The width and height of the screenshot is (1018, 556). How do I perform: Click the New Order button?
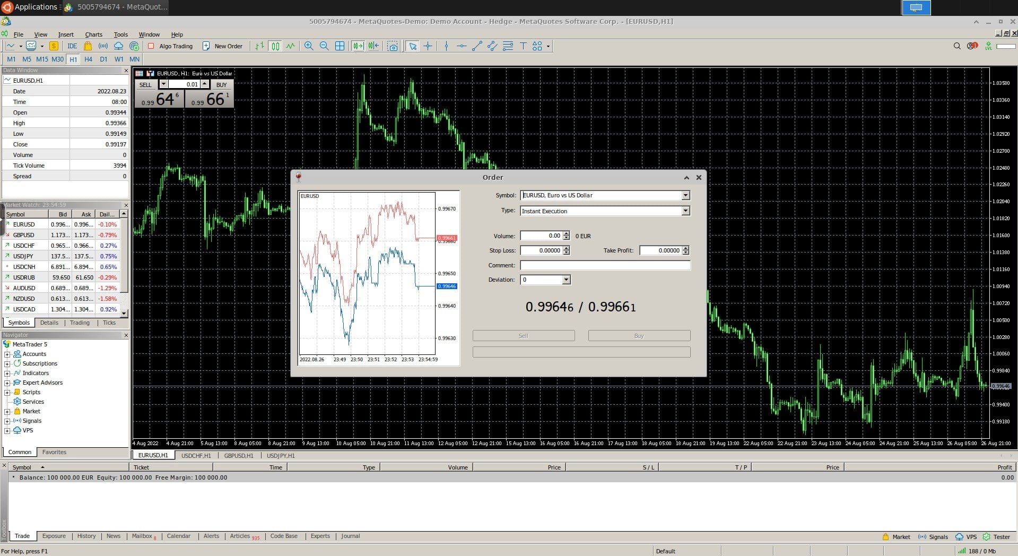tap(223, 46)
